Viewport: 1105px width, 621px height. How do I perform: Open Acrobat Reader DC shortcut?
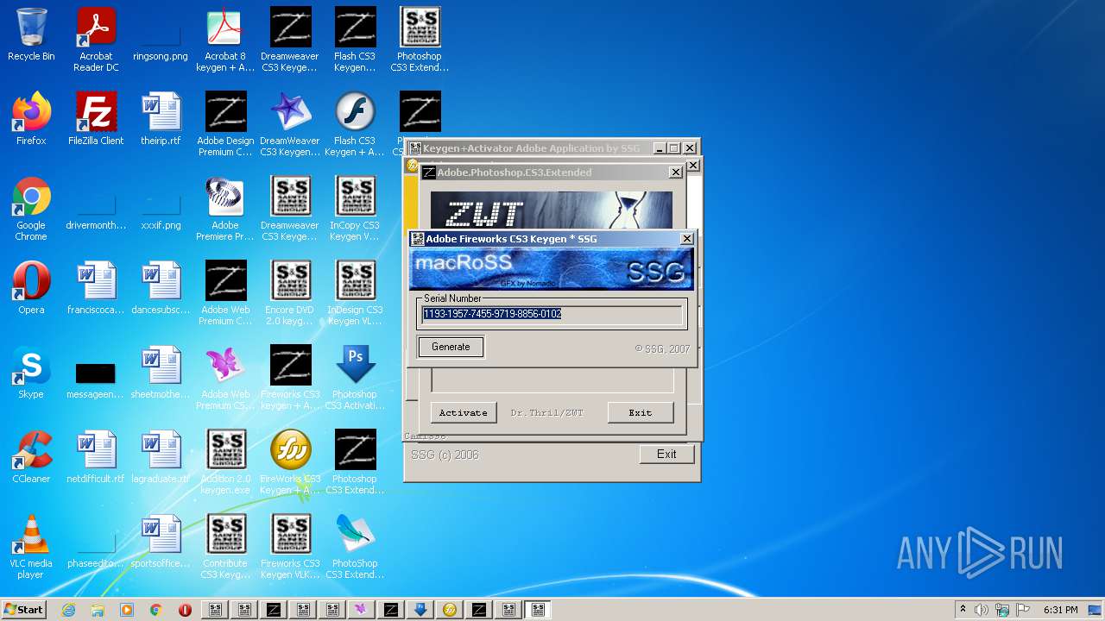tap(96, 40)
